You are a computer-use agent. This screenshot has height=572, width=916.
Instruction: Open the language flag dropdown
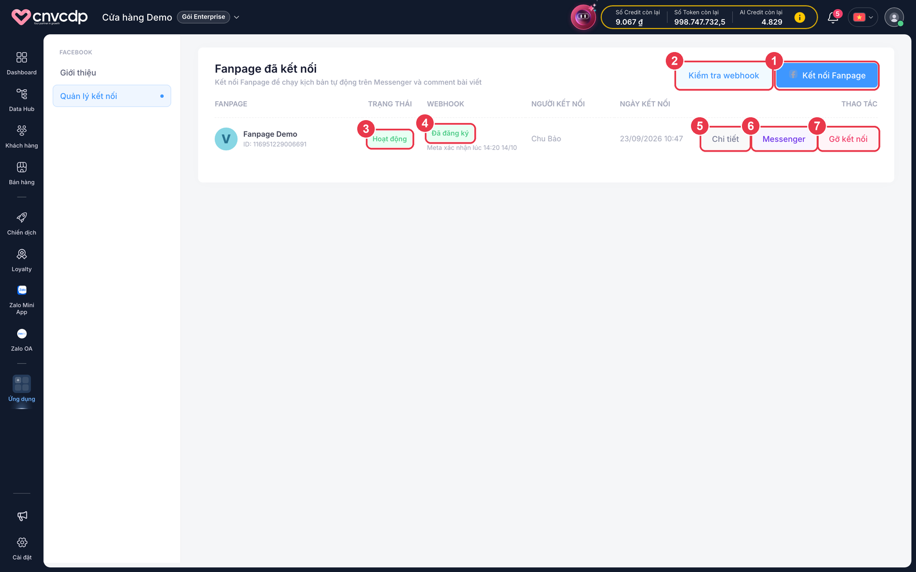863,17
